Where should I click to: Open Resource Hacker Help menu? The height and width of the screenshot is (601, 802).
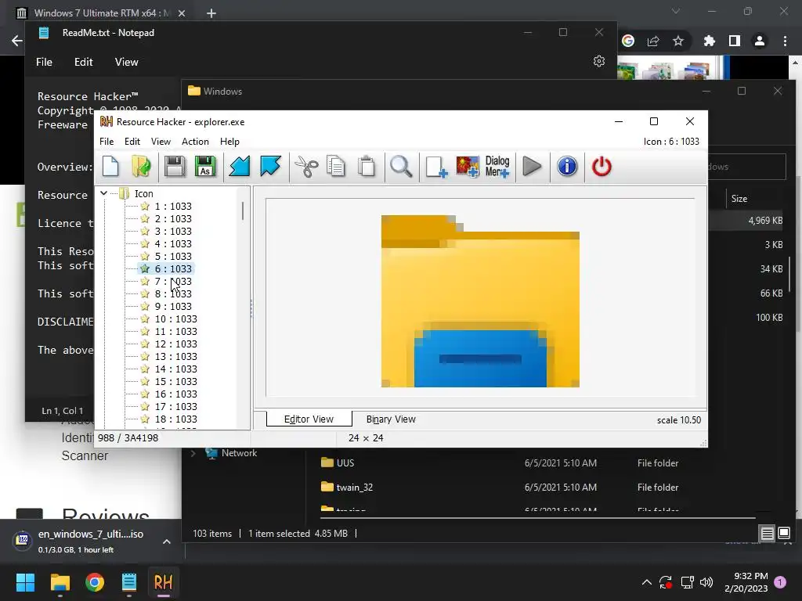point(229,142)
